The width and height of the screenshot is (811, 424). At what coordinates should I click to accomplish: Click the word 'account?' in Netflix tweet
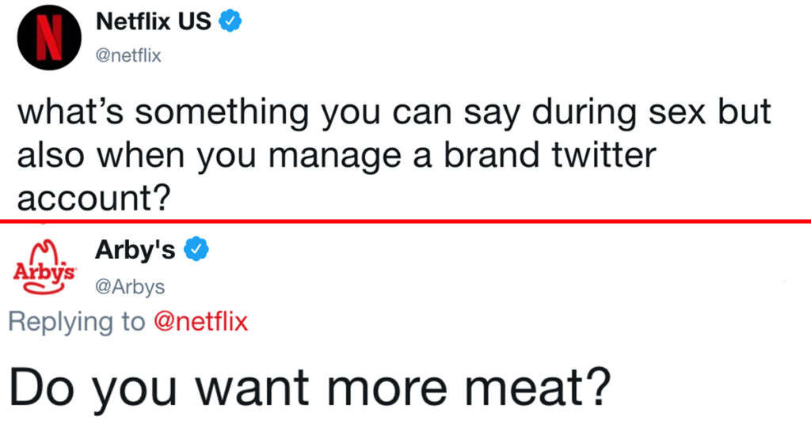pyautogui.click(x=93, y=199)
